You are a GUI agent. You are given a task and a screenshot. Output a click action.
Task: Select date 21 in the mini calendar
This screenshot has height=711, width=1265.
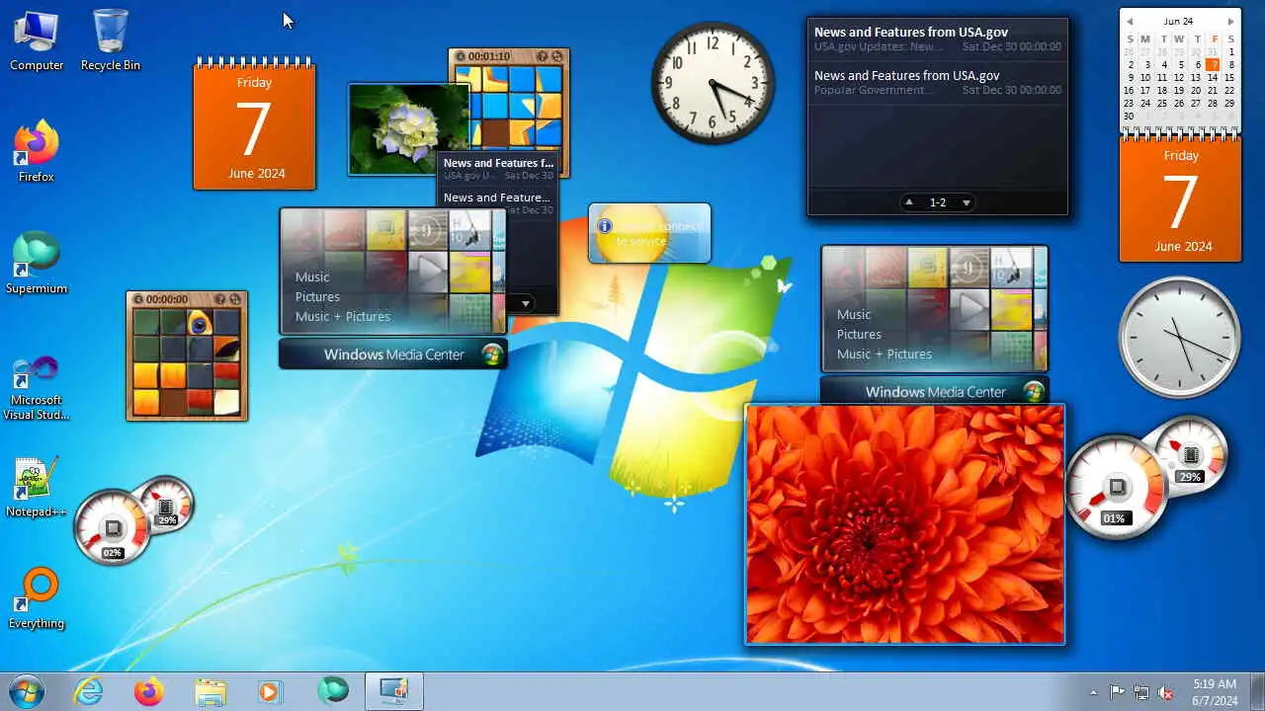tap(1213, 91)
